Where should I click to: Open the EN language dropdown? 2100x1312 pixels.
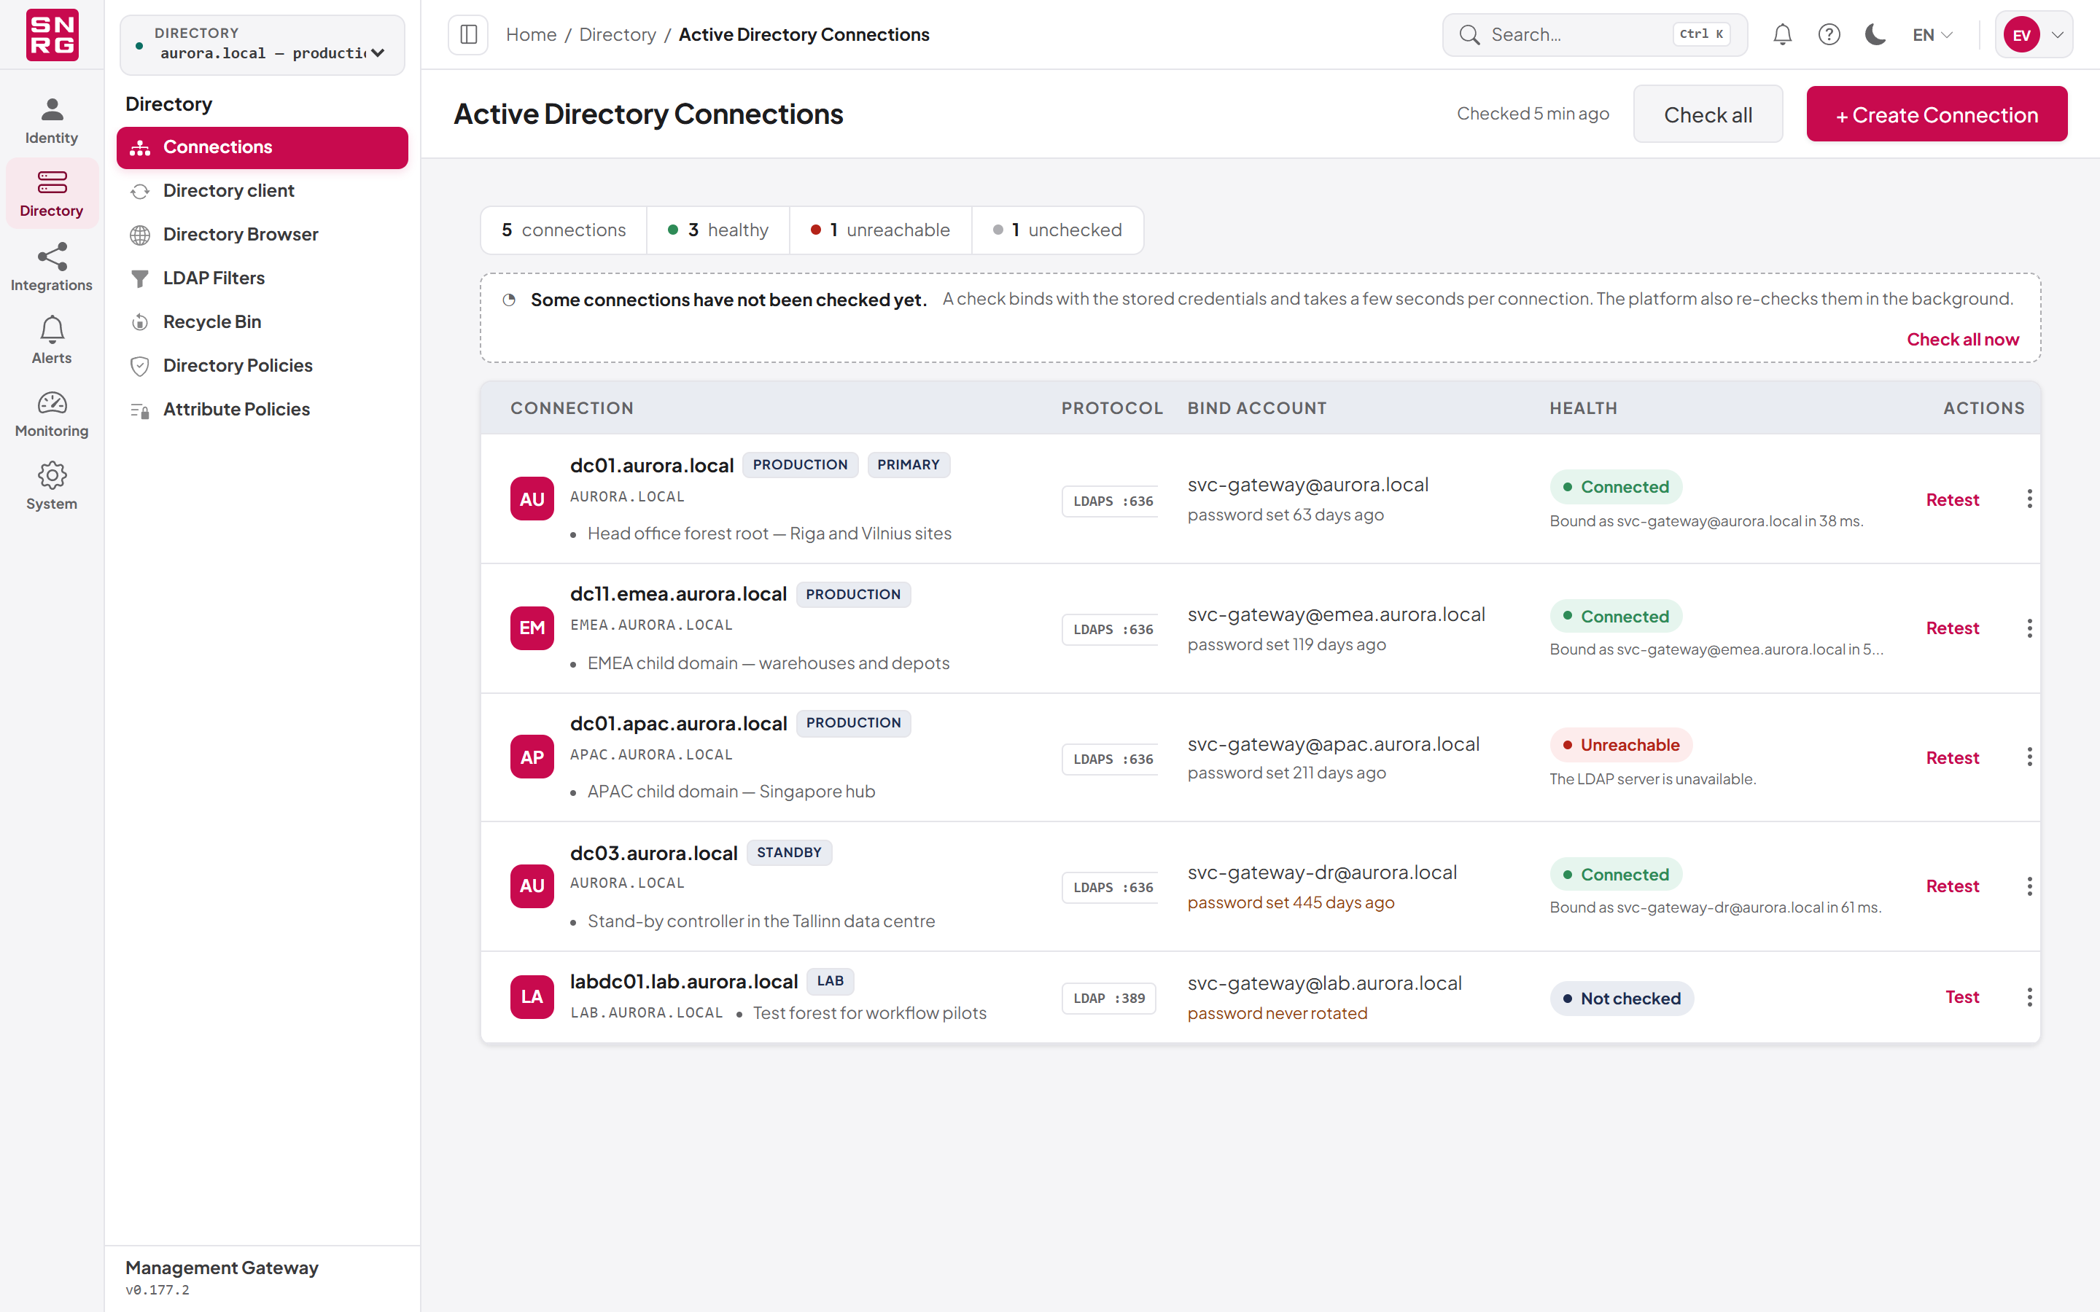coord(1932,35)
